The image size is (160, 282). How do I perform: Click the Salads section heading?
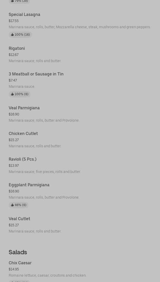click(18, 252)
